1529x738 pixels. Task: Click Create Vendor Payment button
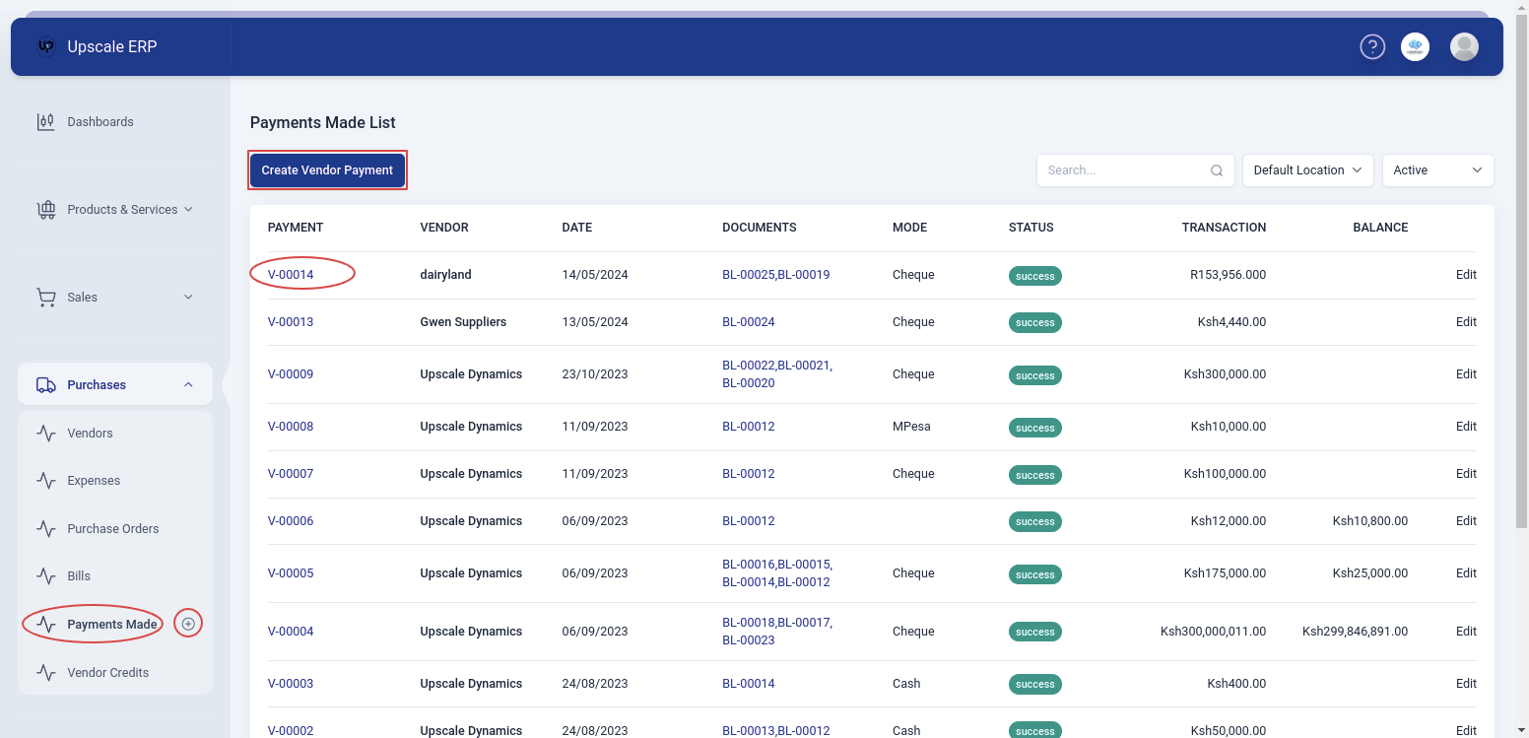click(327, 170)
